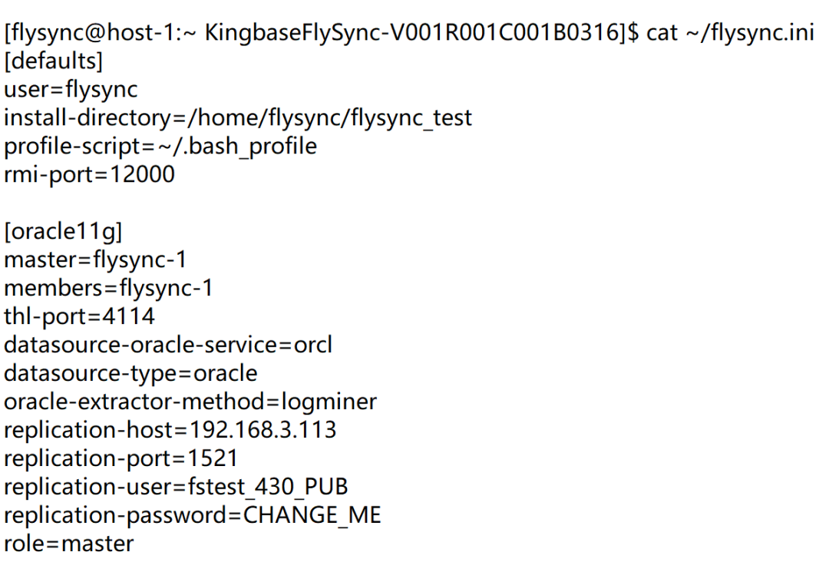The width and height of the screenshot is (829, 572).
Task: Click the rmi-port=12000 line
Action: pyautogui.click(x=90, y=175)
